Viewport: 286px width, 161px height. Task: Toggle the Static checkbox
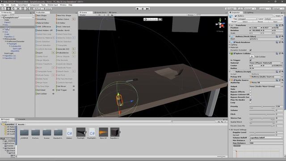pos(274,16)
